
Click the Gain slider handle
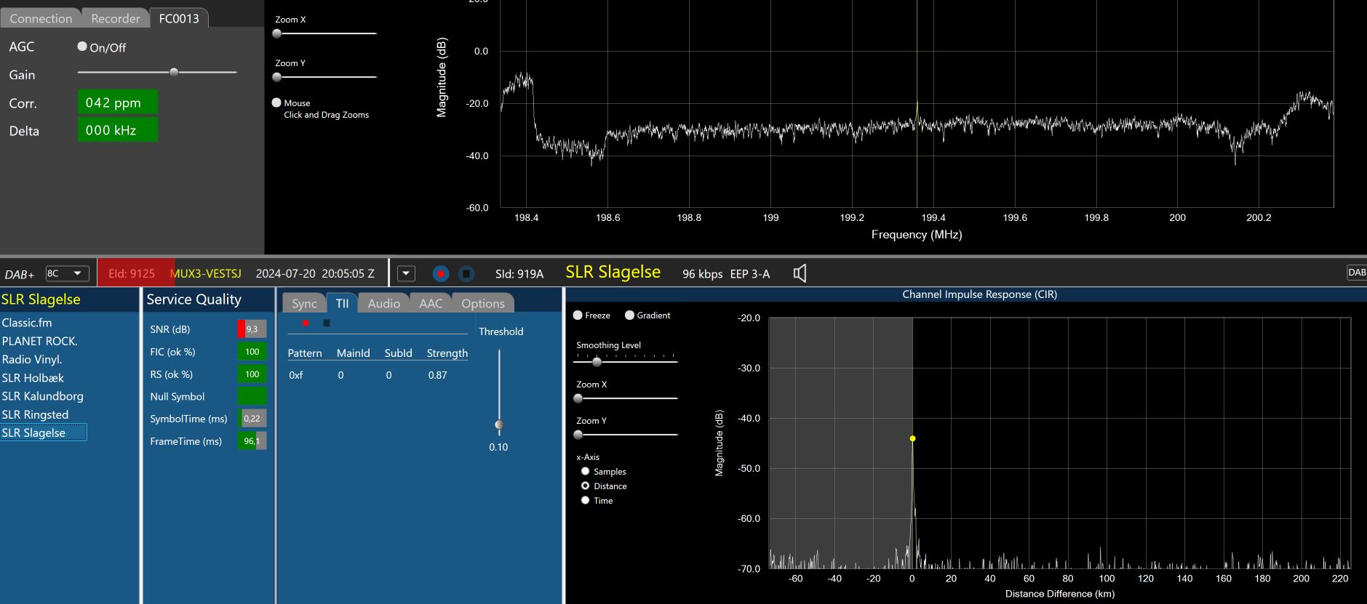[174, 72]
